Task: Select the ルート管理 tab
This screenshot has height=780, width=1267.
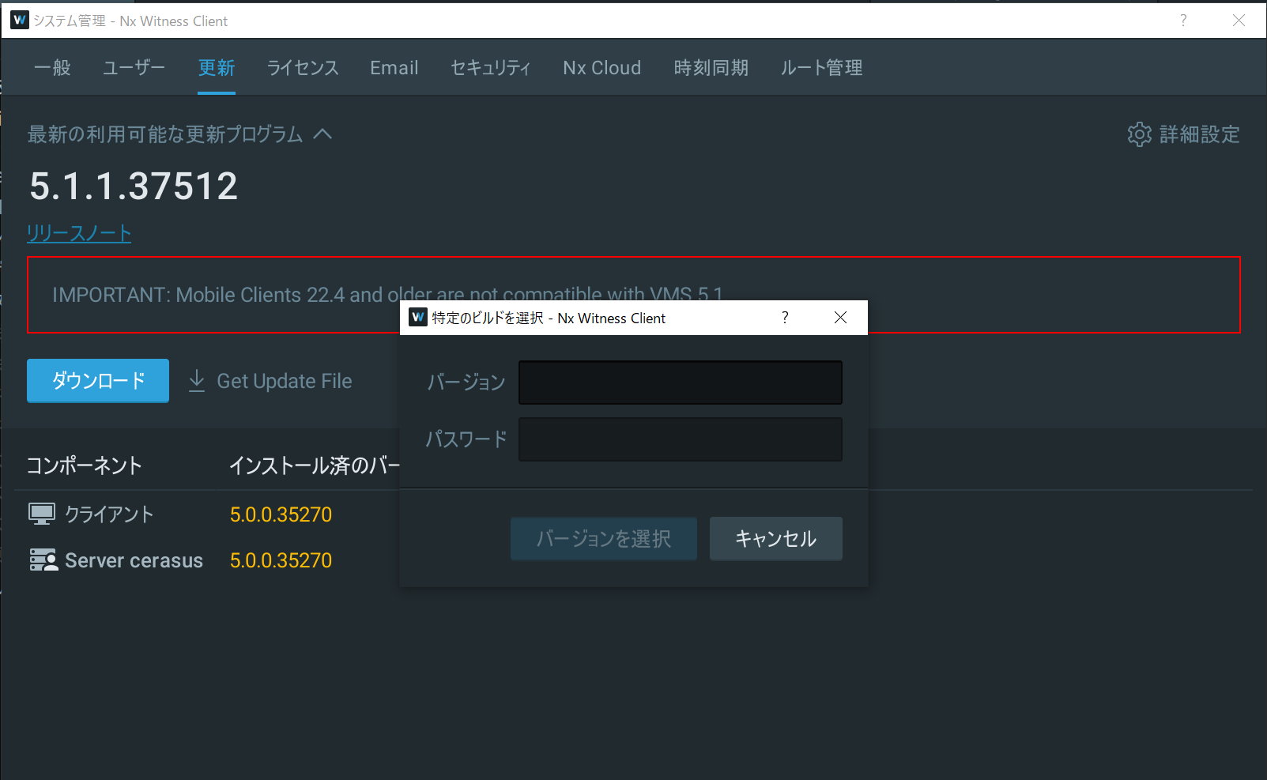Action: (822, 68)
